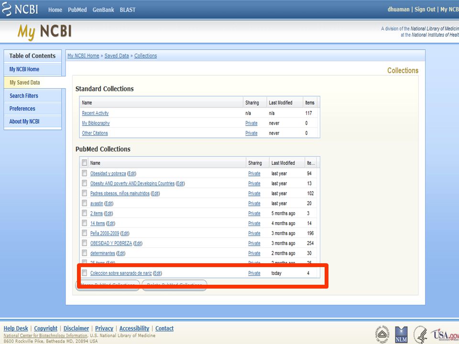
Task: Click Private link in avastin row
Action: click(x=254, y=204)
